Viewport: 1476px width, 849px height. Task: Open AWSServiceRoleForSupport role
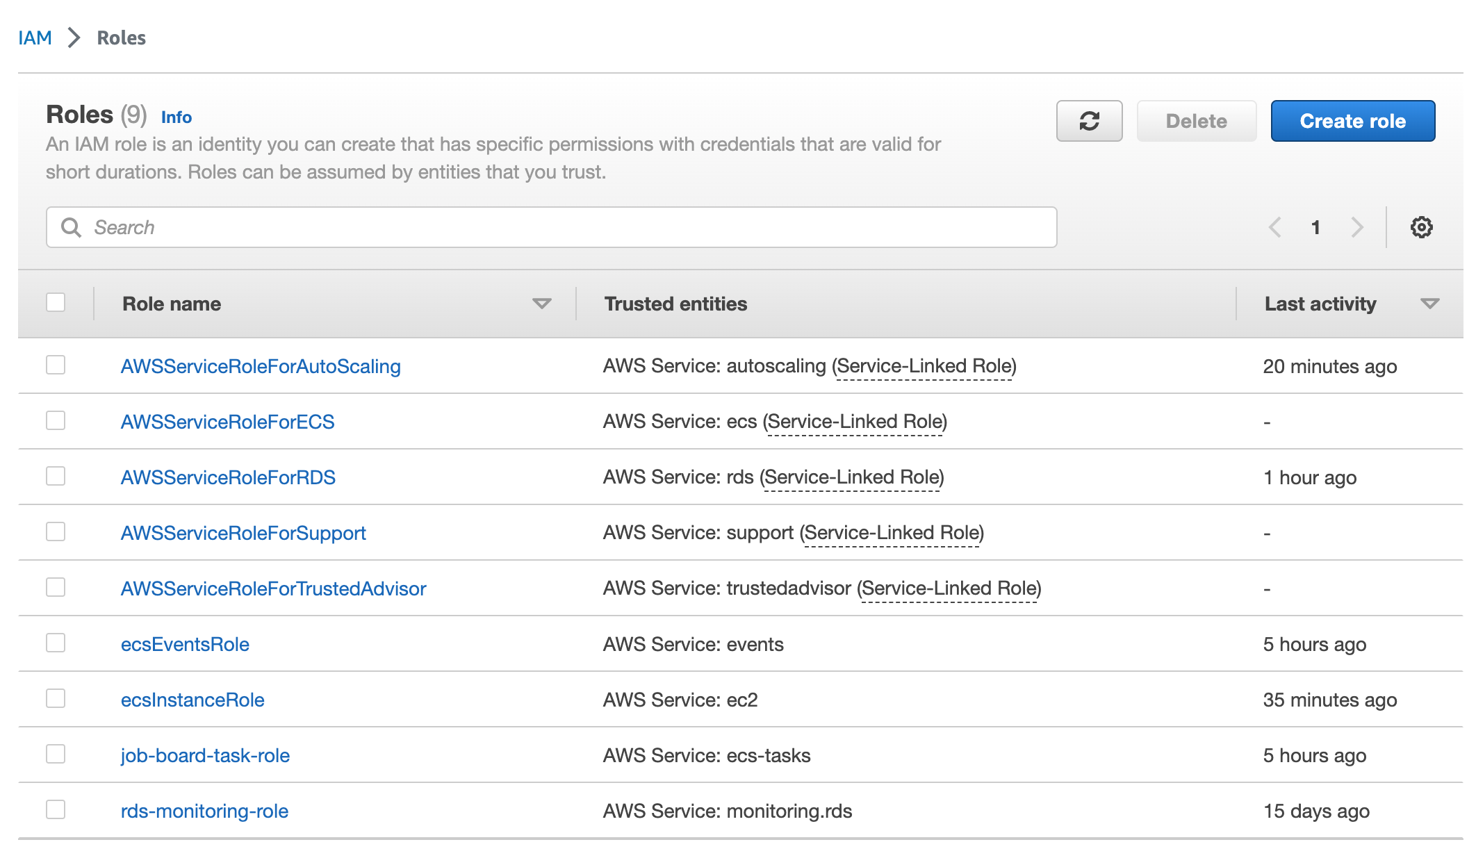coord(243,533)
